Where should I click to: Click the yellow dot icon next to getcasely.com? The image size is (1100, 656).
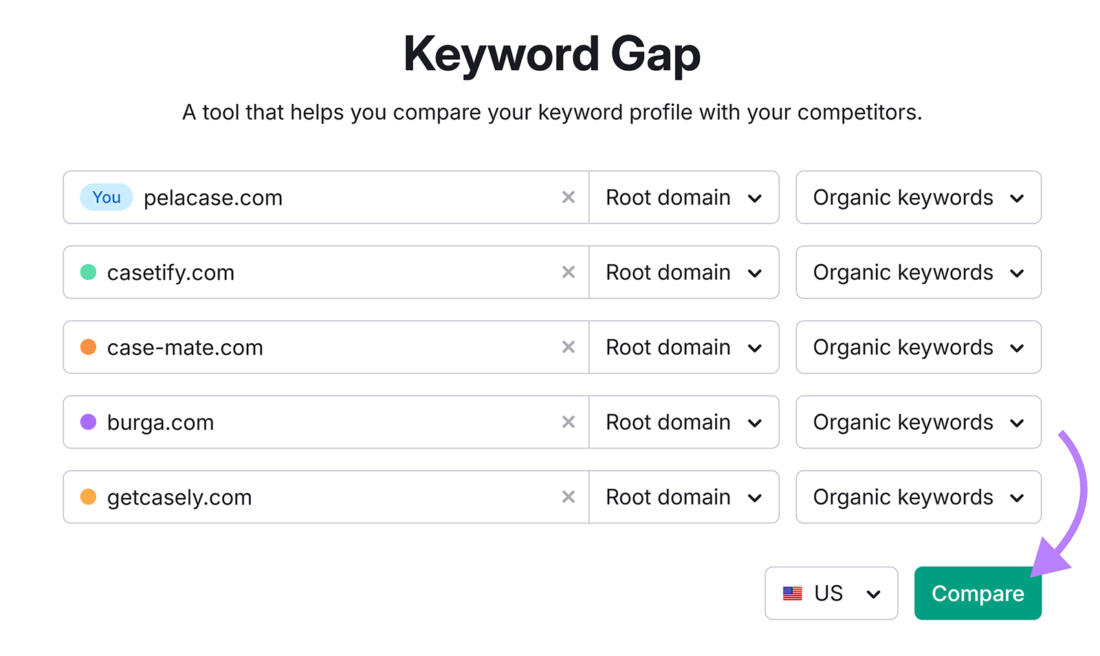click(x=89, y=497)
